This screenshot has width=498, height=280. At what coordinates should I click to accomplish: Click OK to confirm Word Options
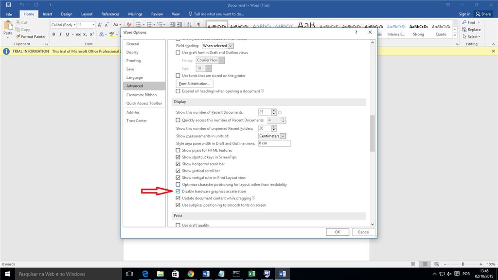click(338, 232)
